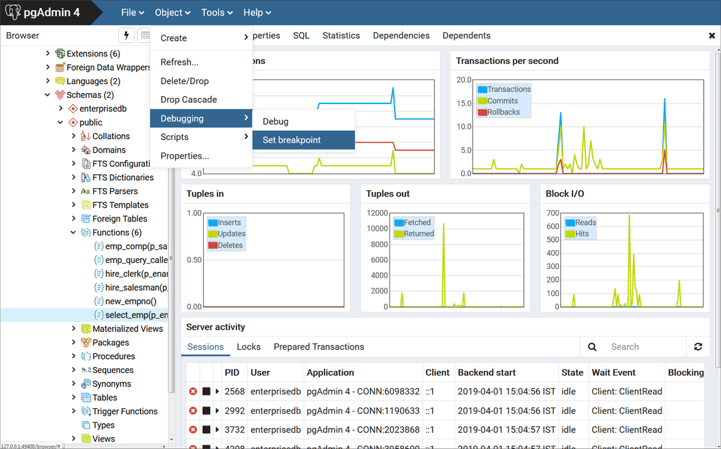Collapse the Schemas tree node
721x449 pixels.
[x=47, y=95]
